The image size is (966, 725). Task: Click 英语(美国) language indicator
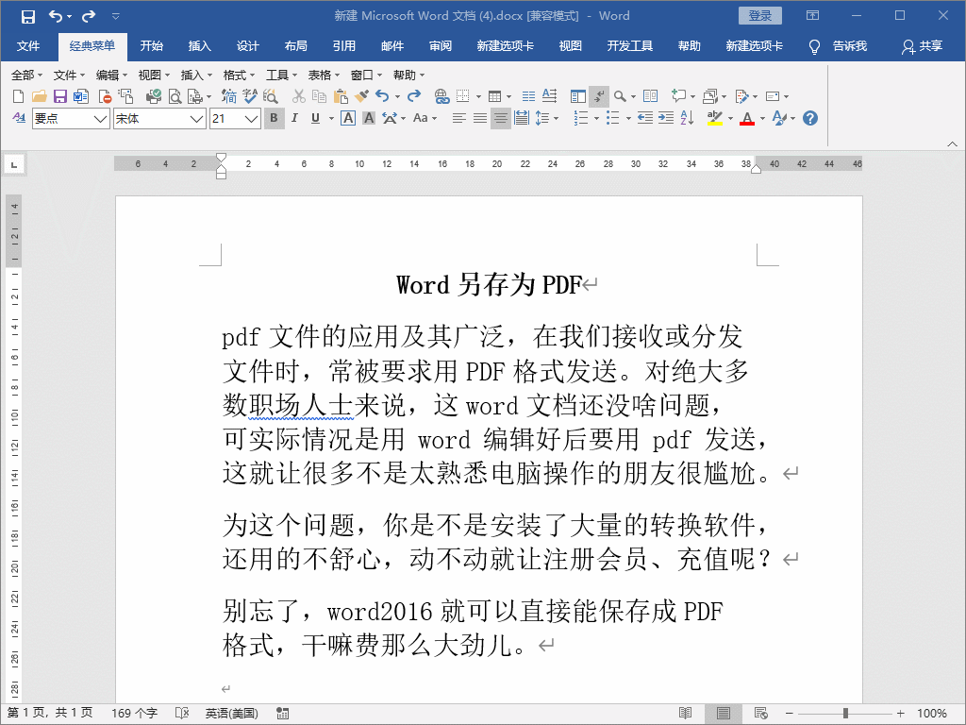click(x=232, y=714)
